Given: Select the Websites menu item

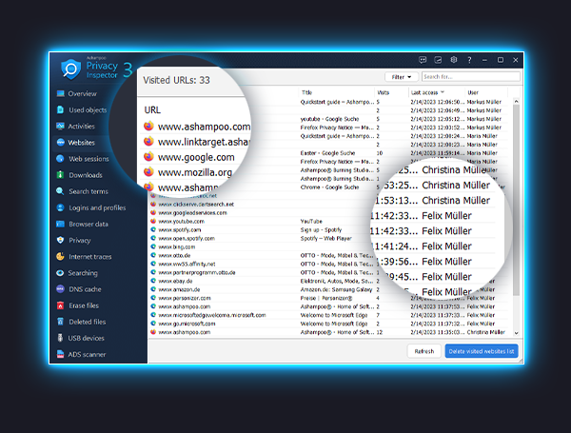Looking at the screenshot, I should click(81, 142).
